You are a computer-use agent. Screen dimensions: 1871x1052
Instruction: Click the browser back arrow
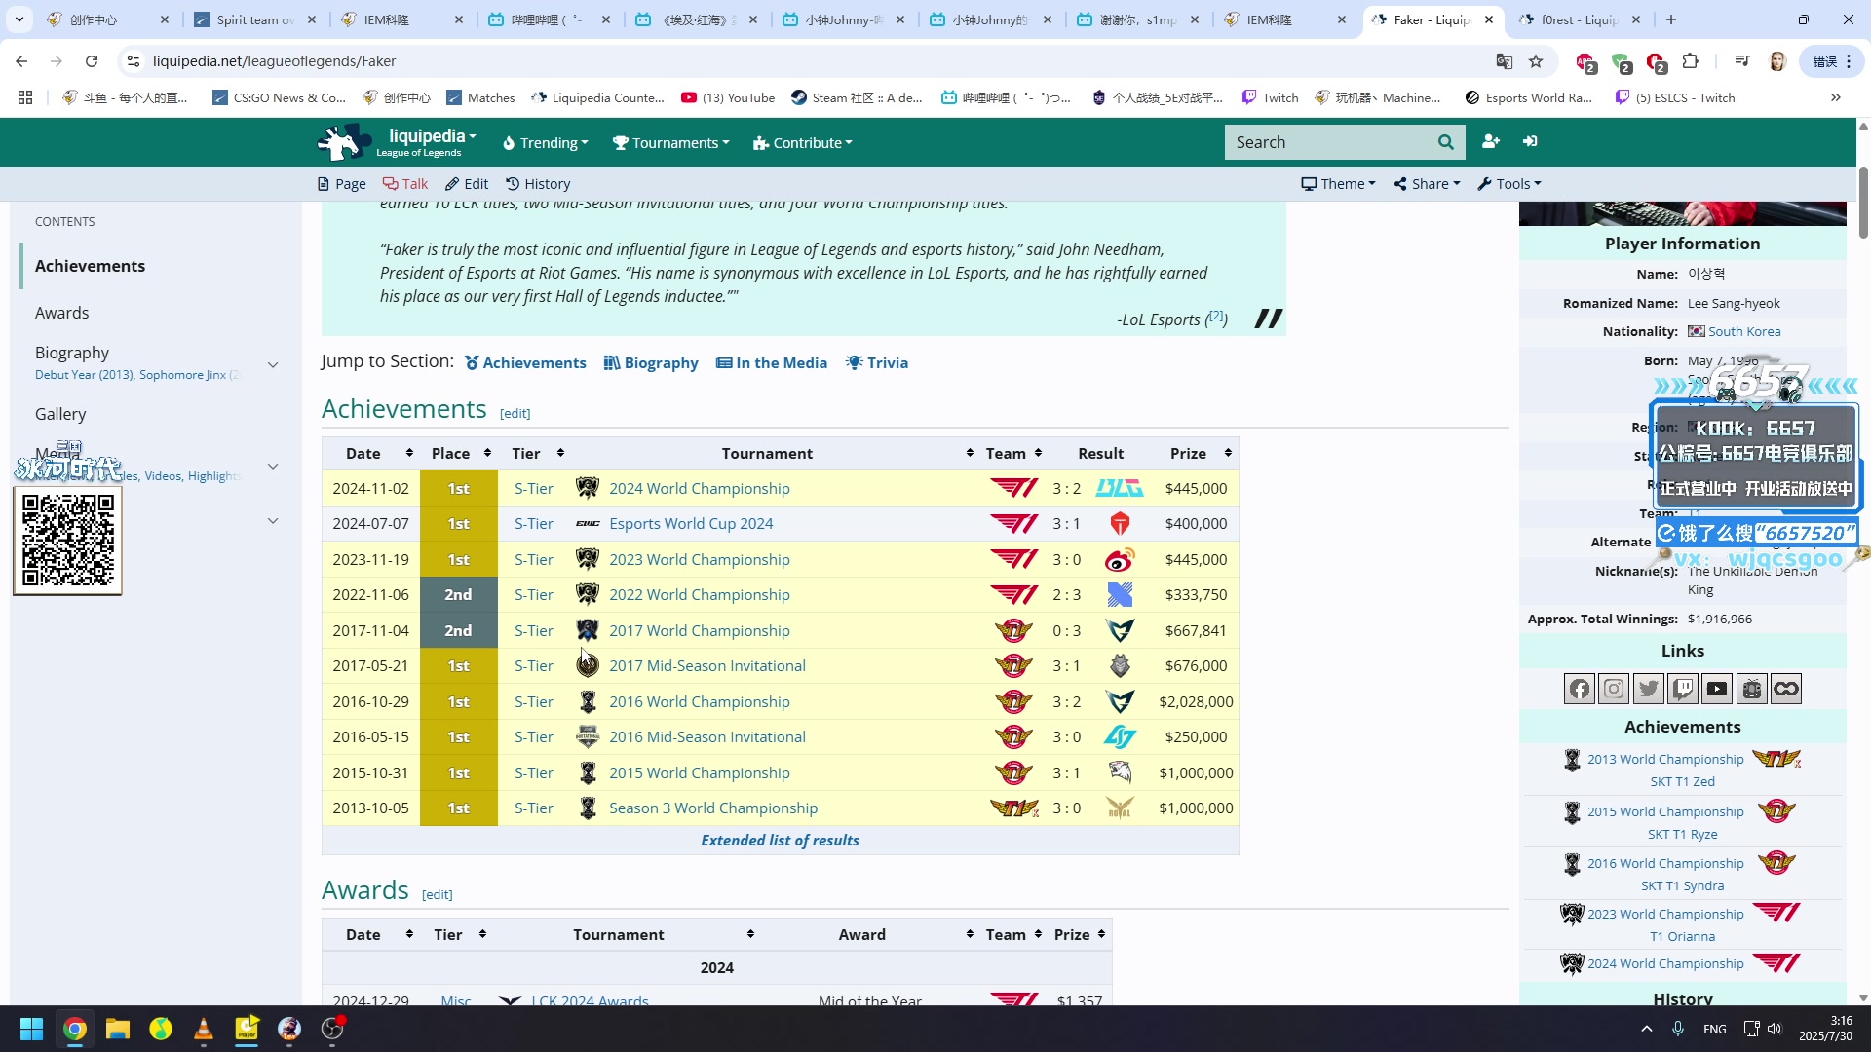pyautogui.click(x=21, y=61)
